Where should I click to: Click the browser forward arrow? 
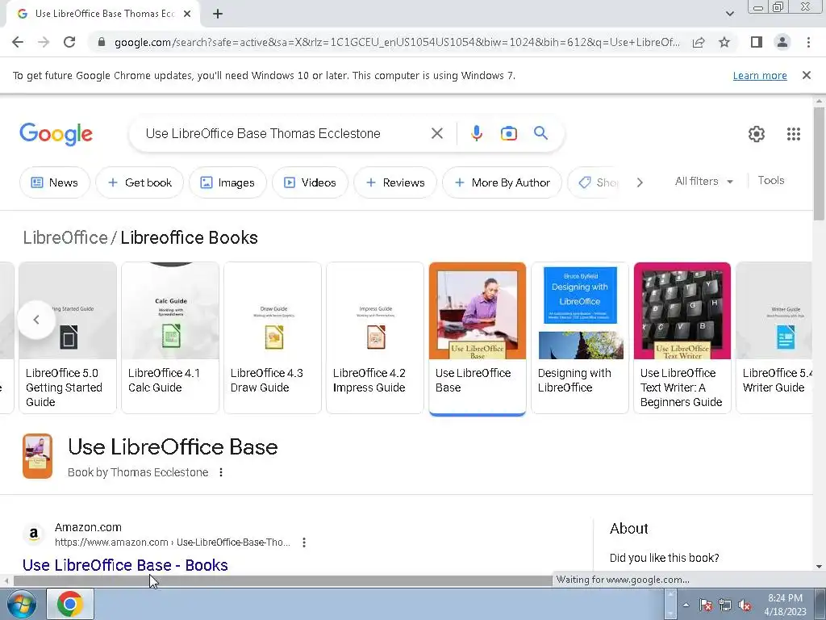[44, 42]
